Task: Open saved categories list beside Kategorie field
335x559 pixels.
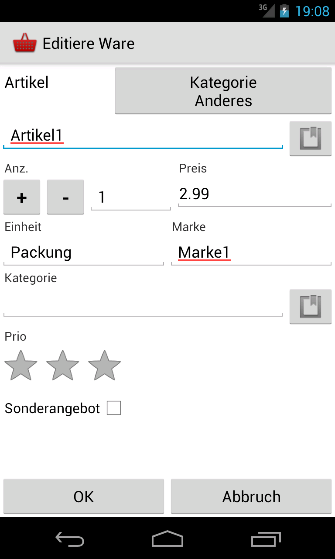Action: tap(311, 306)
